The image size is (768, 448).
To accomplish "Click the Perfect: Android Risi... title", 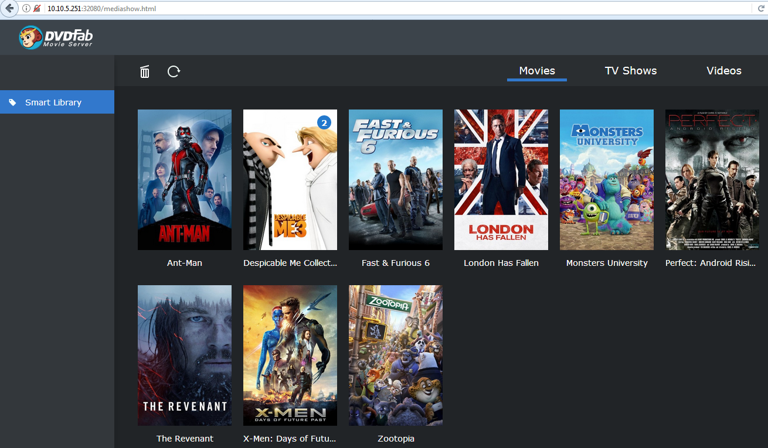I will (711, 263).
